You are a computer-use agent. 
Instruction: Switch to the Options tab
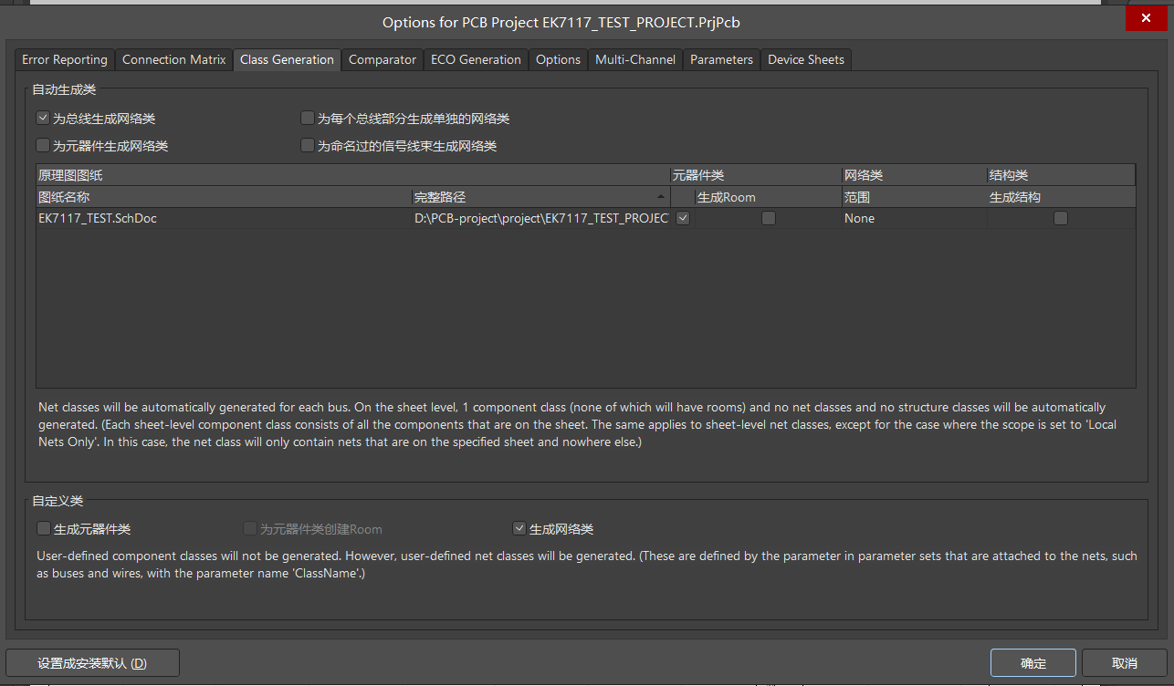click(x=558, y=59)
